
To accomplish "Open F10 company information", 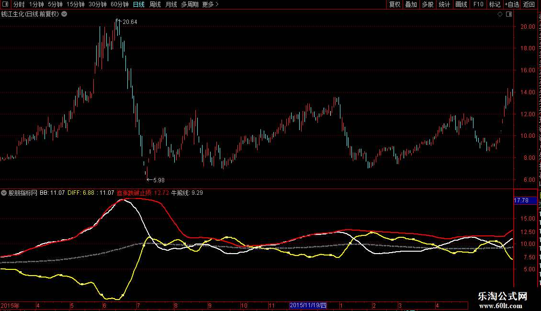I will (x=478, y=4).
